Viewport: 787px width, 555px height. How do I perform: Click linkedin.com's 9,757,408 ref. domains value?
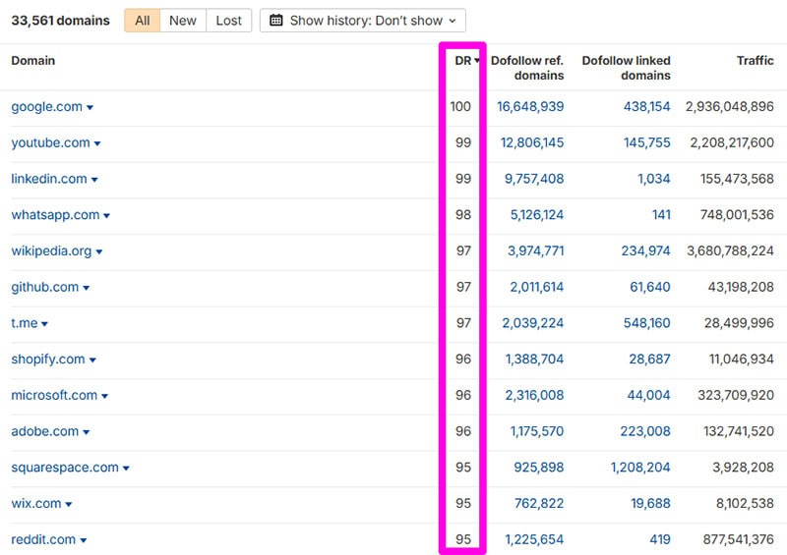(534, 179)
